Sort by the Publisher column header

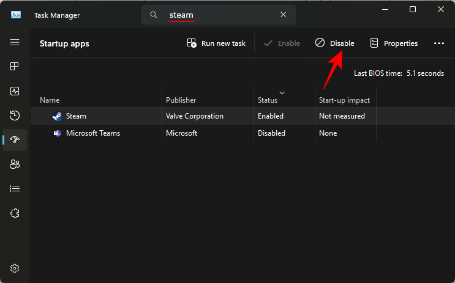coord(181,100)
